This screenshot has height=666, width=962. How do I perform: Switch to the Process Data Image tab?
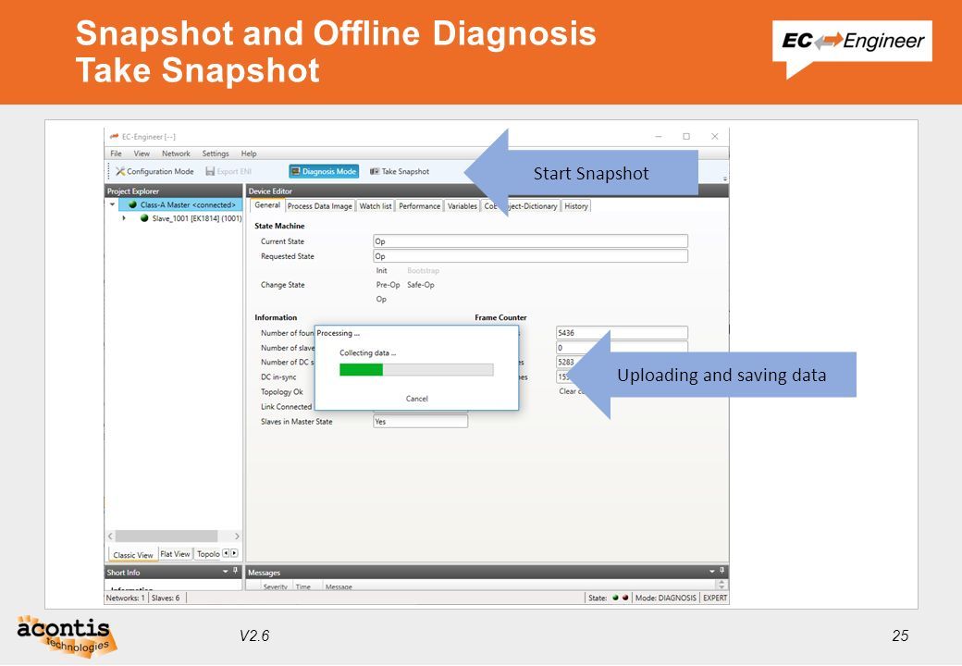(320, 206)
